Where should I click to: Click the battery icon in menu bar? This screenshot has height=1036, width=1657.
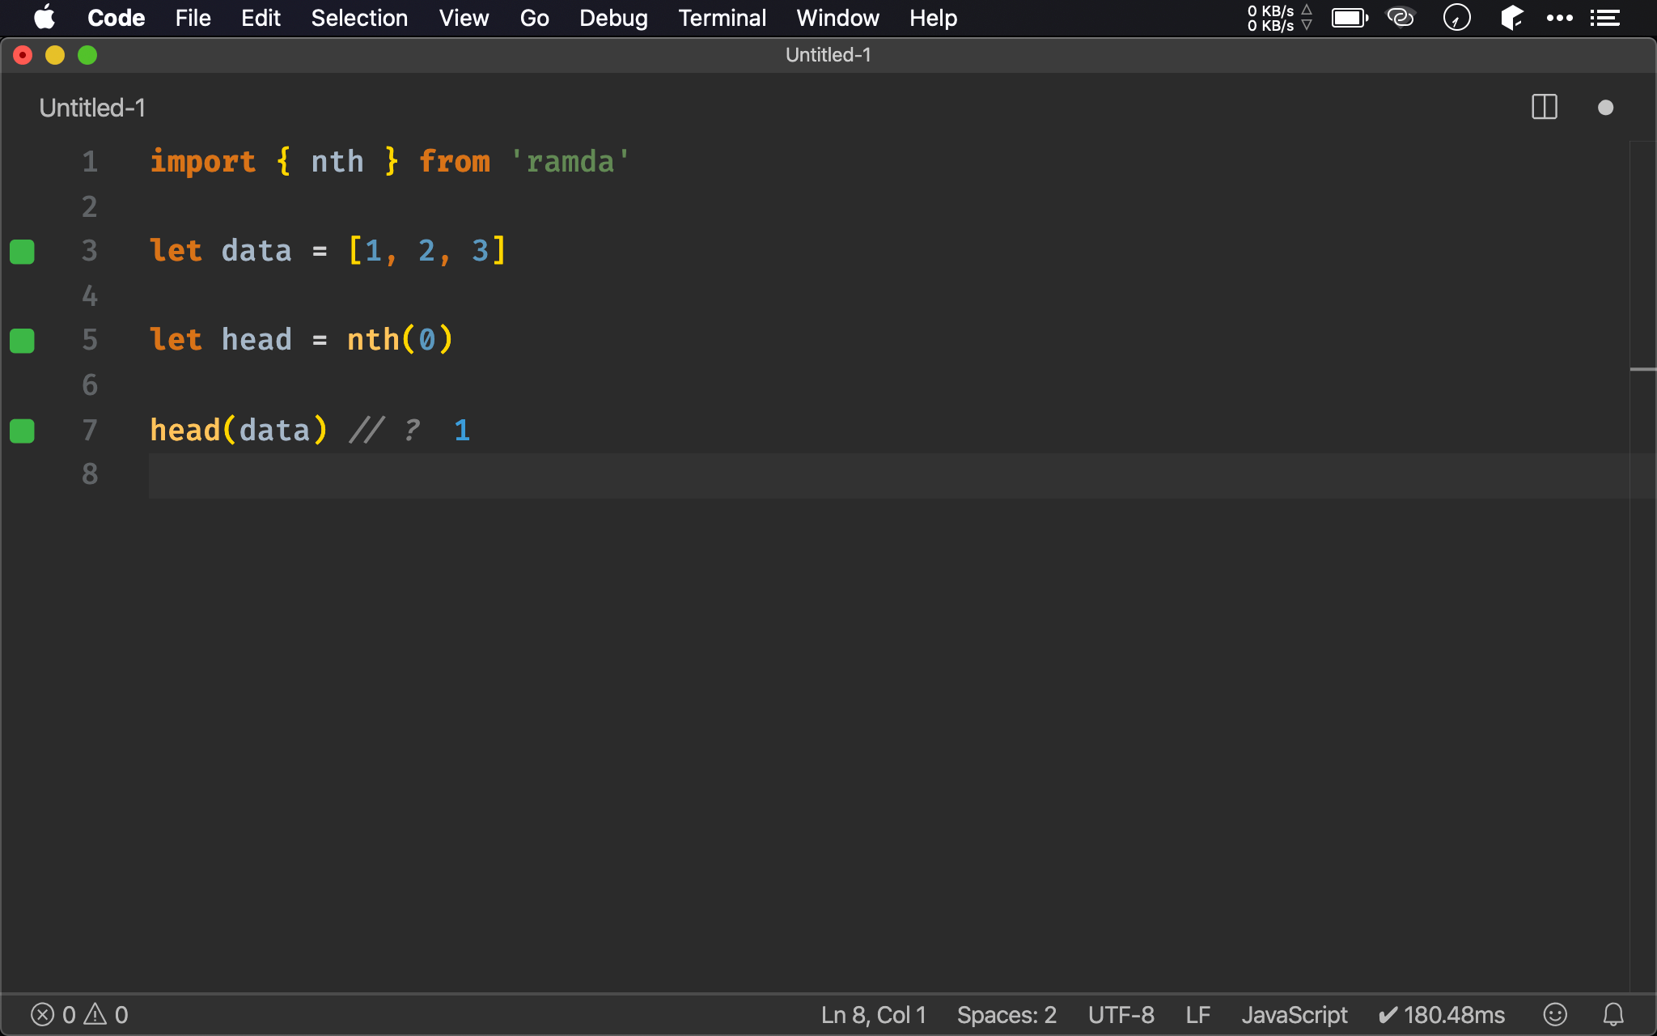(x=1350, y=18)
